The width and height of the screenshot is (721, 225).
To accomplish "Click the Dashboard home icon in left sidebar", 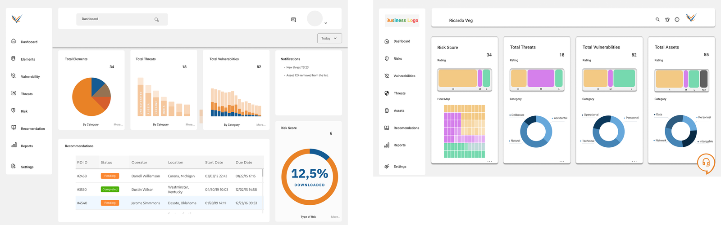I will click(14, 41).
